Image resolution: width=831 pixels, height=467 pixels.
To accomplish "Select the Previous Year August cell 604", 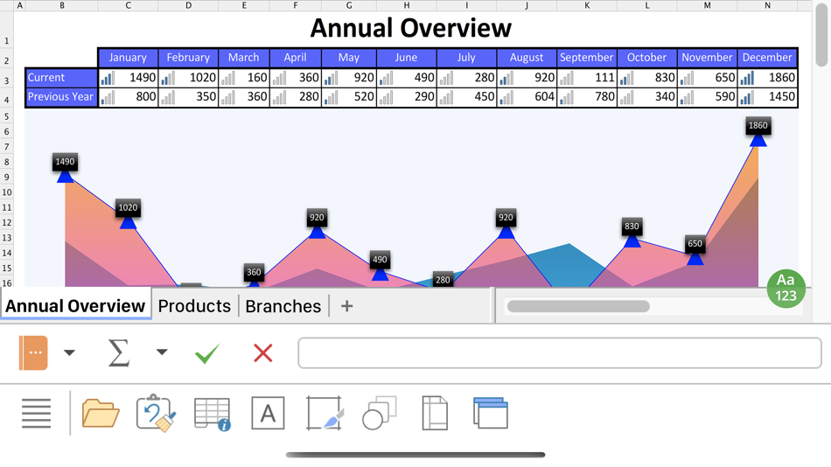I will pyautogui.click(x=527, y=97).
